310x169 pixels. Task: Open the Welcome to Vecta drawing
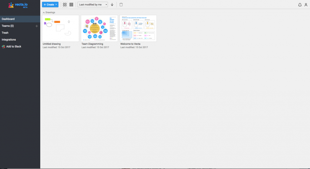coord(138,28)
